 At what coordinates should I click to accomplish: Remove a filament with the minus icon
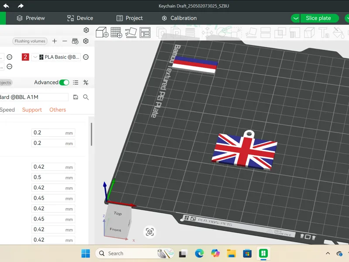[x=65, y=41]
